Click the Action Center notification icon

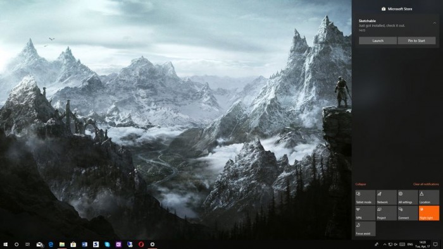coord(435,245)
